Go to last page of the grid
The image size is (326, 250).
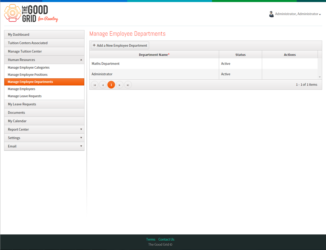click(x=128, y=85)
